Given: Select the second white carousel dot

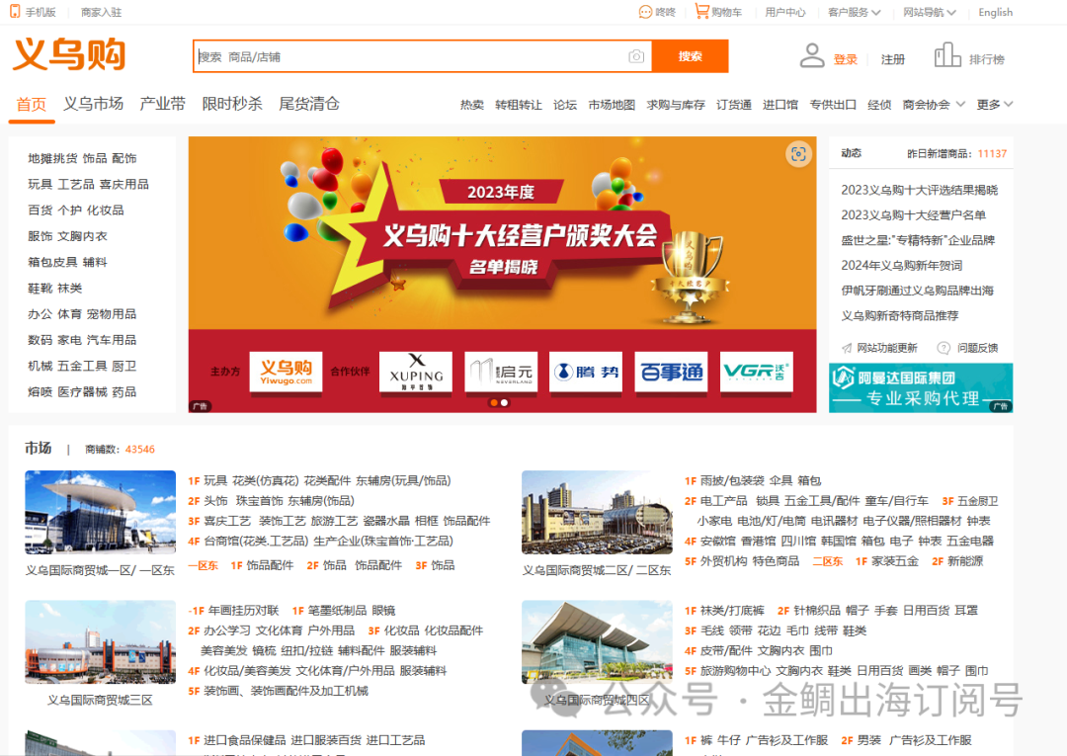Looking at the screenshot, I should click(504, 403).
